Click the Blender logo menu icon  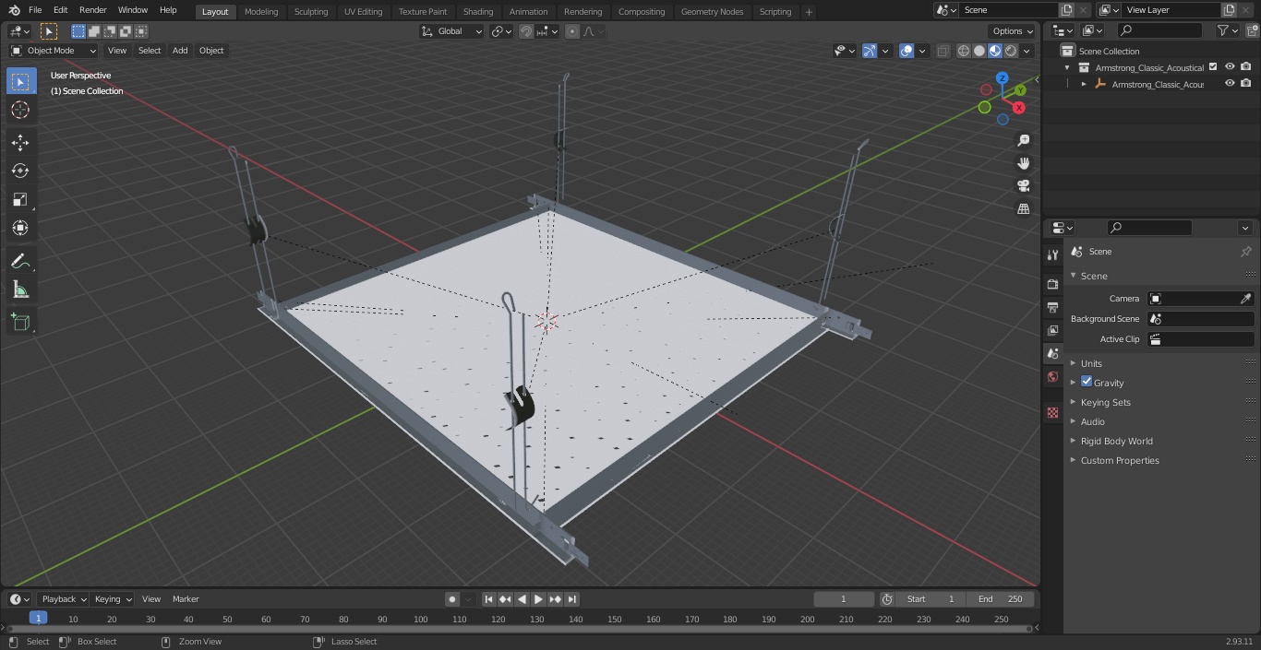pos(15,10)
